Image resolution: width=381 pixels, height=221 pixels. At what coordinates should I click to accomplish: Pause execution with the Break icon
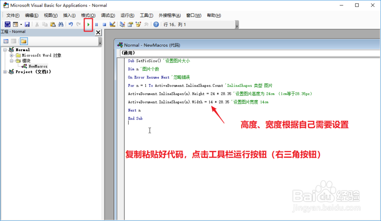coord(96,24)
